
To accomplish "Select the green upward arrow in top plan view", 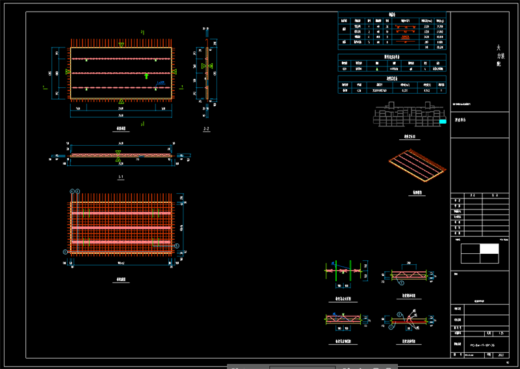I will point(146,76).
